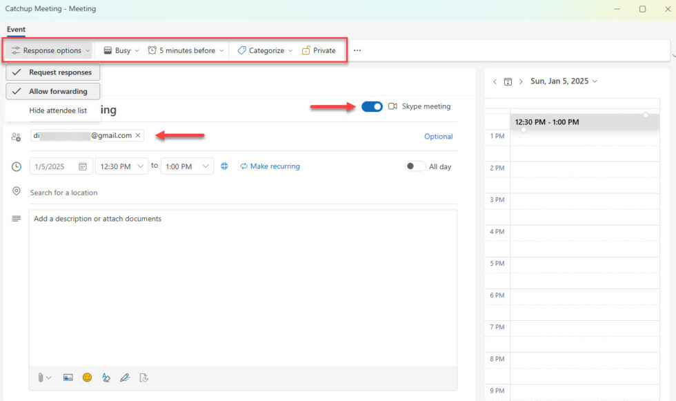Click the text highlighter formatting icon
Image resolution: width=676 pixels, height=401 pixels.
106,378
